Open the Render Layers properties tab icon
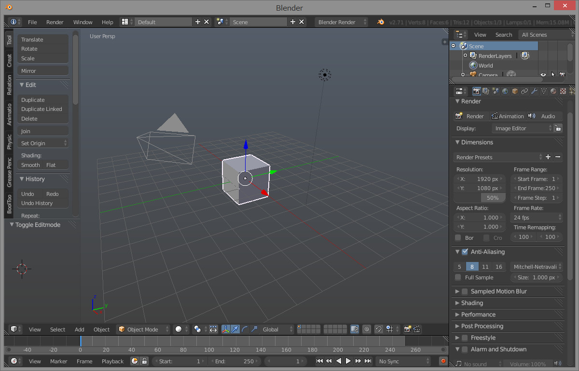Screen dimensions: 579x371 (x=486, y=91)
